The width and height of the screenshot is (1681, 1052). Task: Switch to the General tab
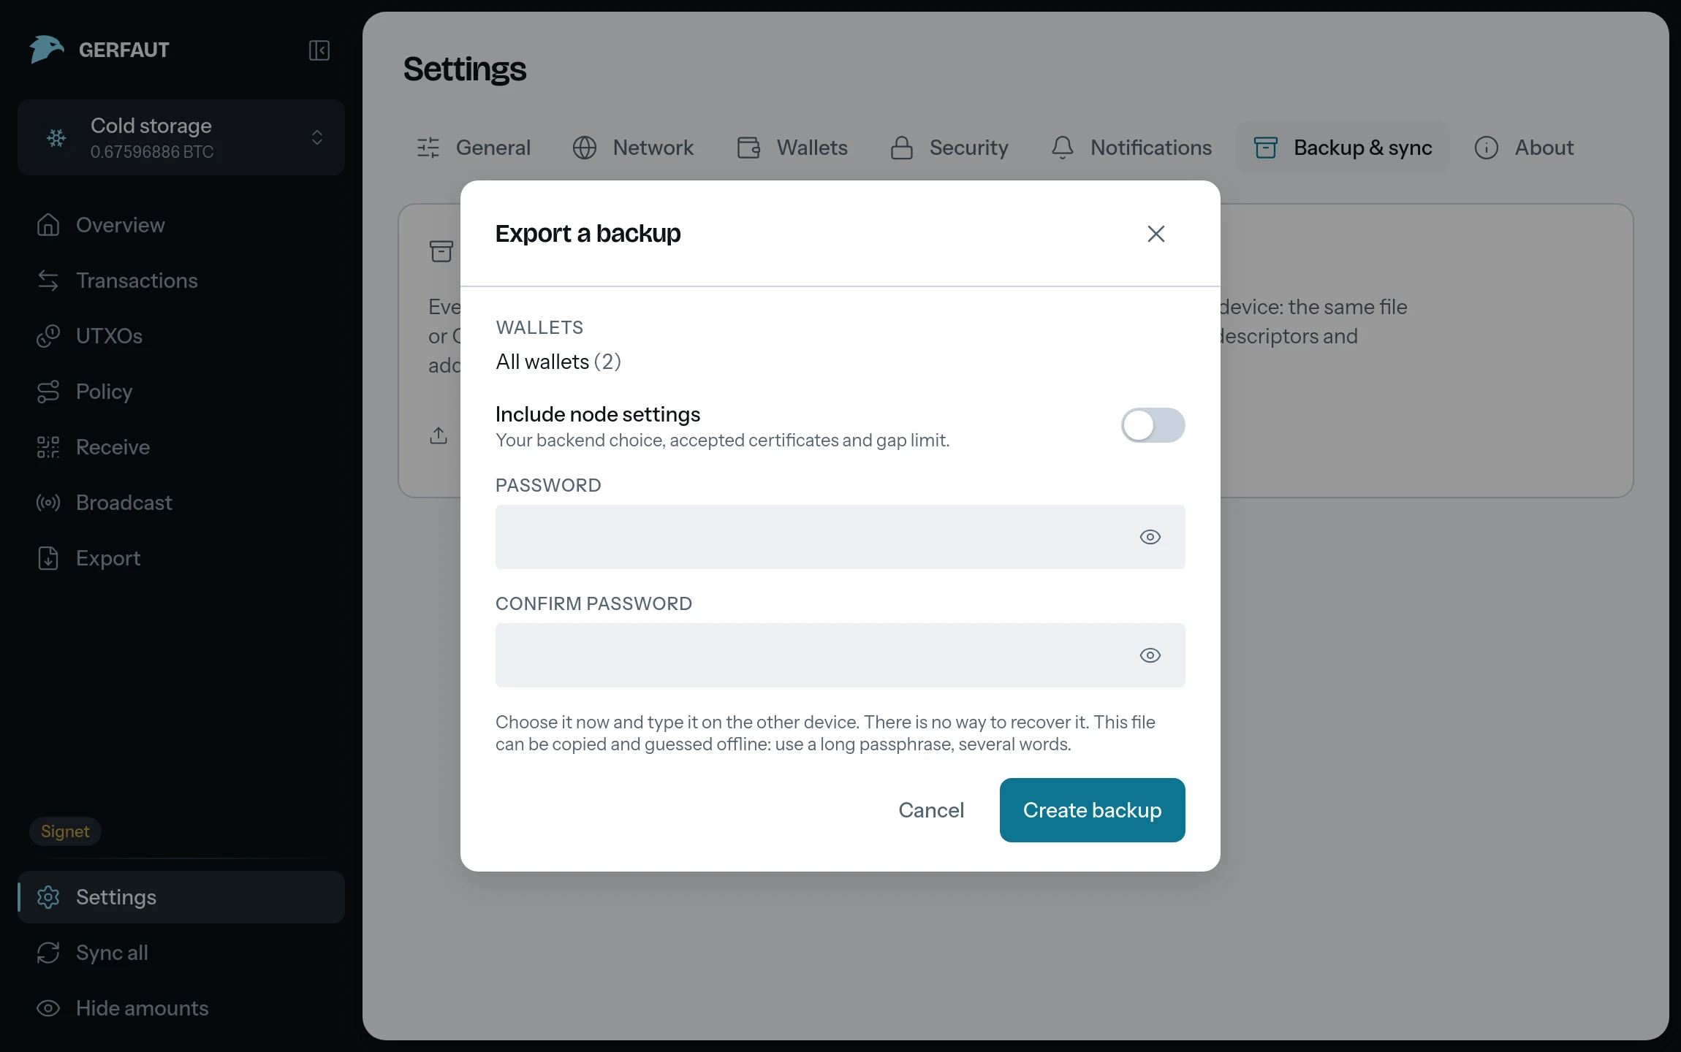pyautogui.click(x=474, y=148)
